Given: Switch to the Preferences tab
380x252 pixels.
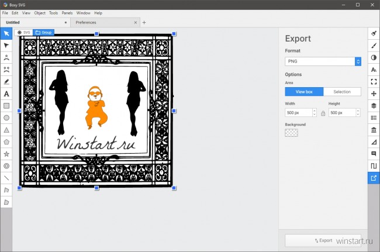Looking at the screenshot, I should [105, 23].
